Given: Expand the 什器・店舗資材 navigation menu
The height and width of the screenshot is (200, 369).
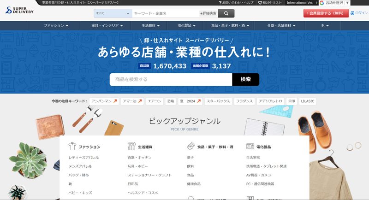Looking at the screenshot, I should coord(281,25).
